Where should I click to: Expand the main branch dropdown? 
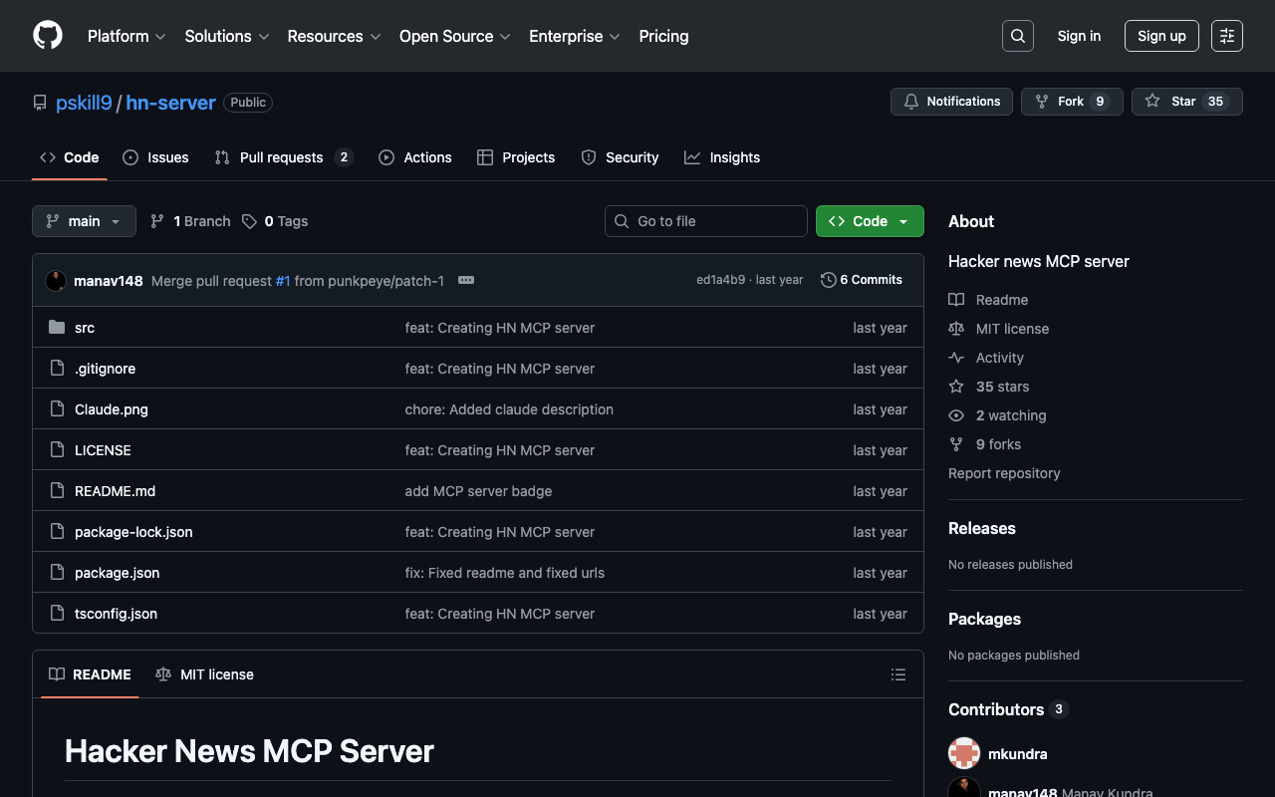pos(84,221)
